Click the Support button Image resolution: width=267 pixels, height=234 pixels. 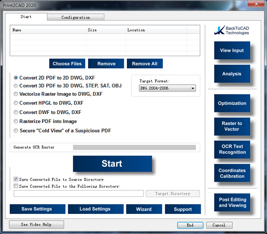(x=183, y=209)
